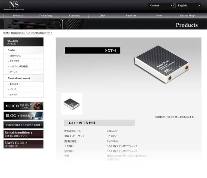The image size is (207, 178).
Task: Click the NS Nakamura Corporation logo
Action: tap(14, 6)
